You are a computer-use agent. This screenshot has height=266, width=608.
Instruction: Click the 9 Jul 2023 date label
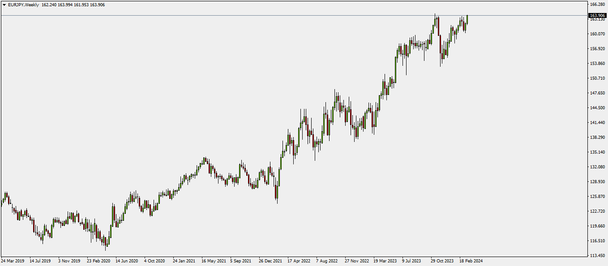[412, 261]
